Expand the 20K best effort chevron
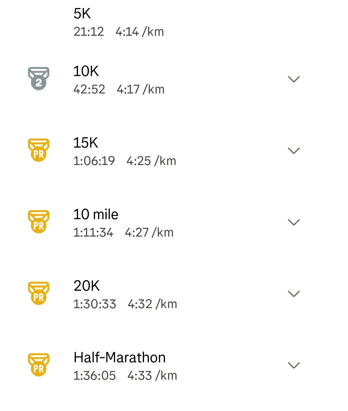 click(x=294, y=294)
